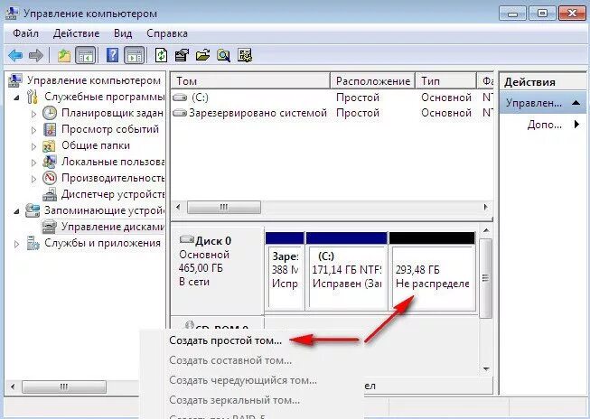Open the Файл menu

(x=25, y=33)
